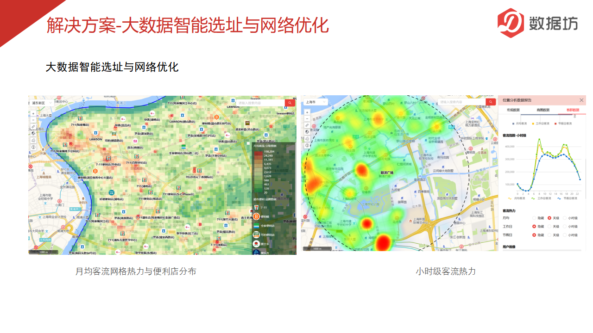Image resolution: width=593 pixels, height=333 pixels.
Task: Select the 罗森(源深路店) store label
Action: 144,134
